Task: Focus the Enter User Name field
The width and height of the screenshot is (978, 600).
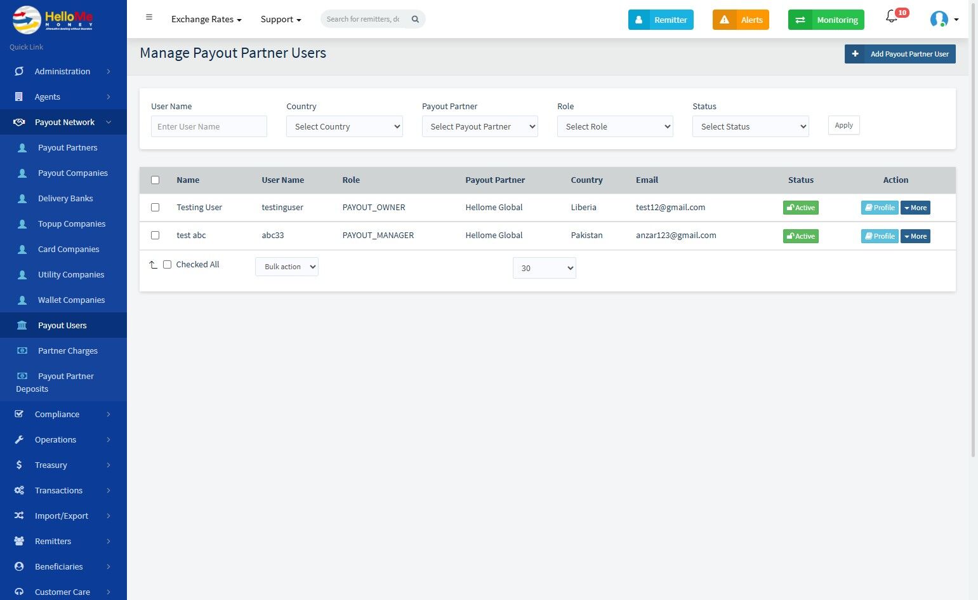Action: (x=209, y=126)
